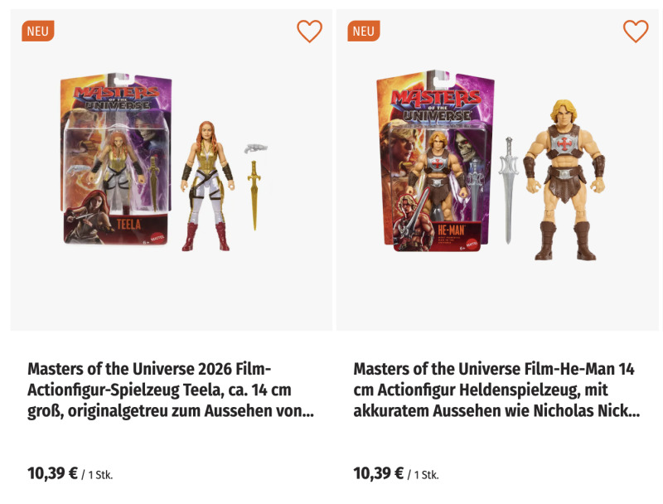Click the "1 Stk." unit label for He-Man
The image size is (663, 504).
[425, 475]
